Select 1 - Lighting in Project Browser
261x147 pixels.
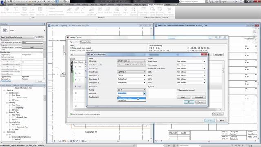pos(19,107)
